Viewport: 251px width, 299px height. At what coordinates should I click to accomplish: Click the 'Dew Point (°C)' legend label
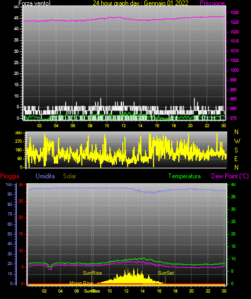tap(230, 176)
